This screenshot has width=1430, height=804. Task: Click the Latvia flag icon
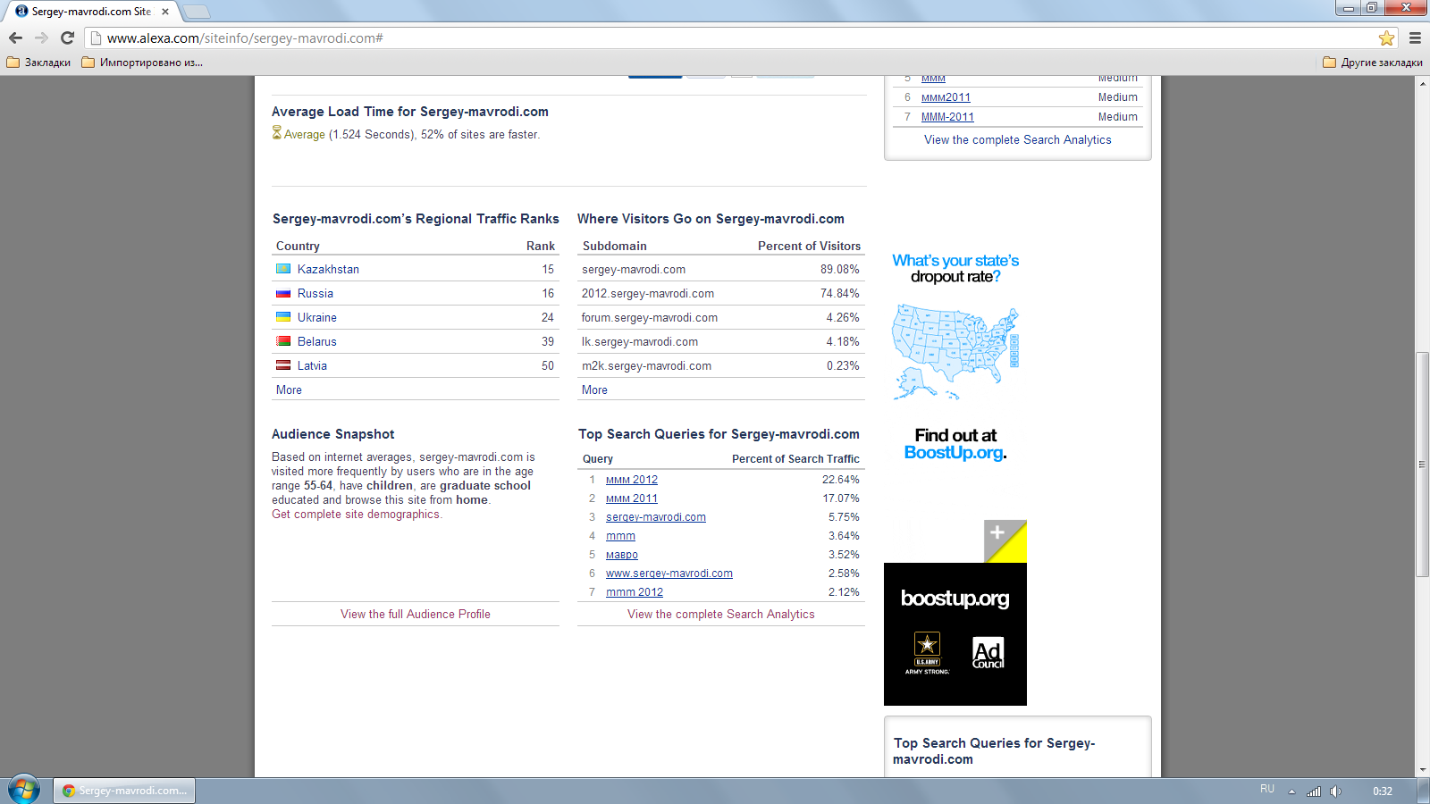[283, 365]
